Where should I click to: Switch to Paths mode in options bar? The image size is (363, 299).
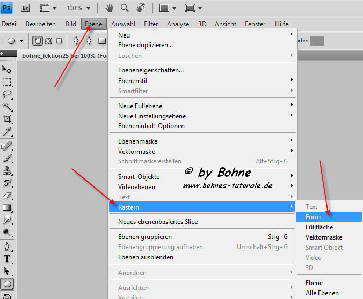48,41
